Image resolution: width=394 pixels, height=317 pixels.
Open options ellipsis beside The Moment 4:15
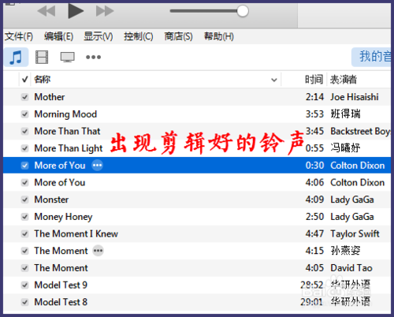[x=98, y=251]
